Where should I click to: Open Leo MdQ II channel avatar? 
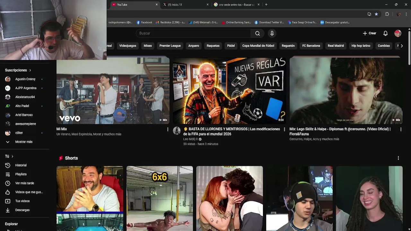click(x=177, y=131)
